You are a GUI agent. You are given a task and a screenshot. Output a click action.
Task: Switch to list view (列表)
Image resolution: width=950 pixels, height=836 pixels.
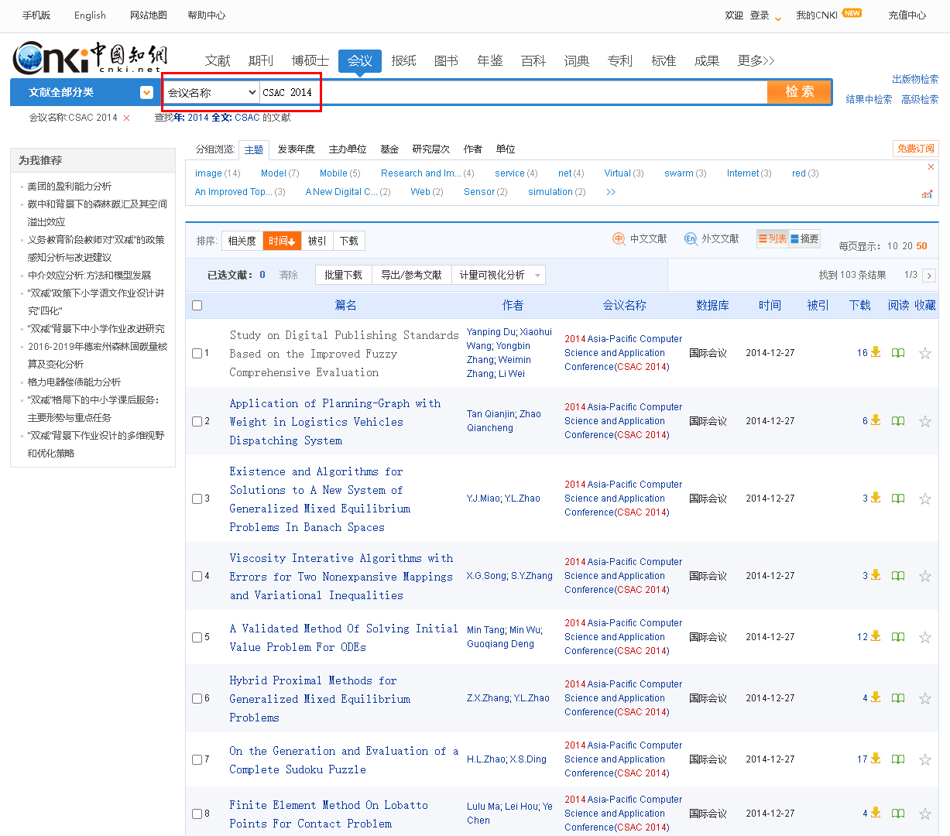click(772, 239)
